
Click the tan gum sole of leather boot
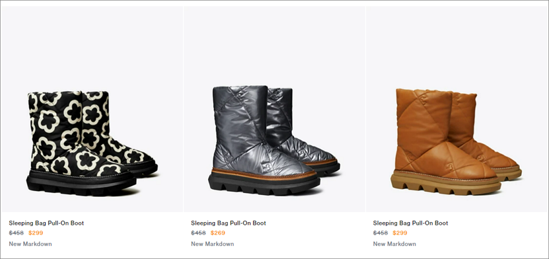(446, 183)
